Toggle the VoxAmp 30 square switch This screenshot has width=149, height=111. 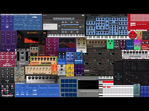[x=105, y=42]
